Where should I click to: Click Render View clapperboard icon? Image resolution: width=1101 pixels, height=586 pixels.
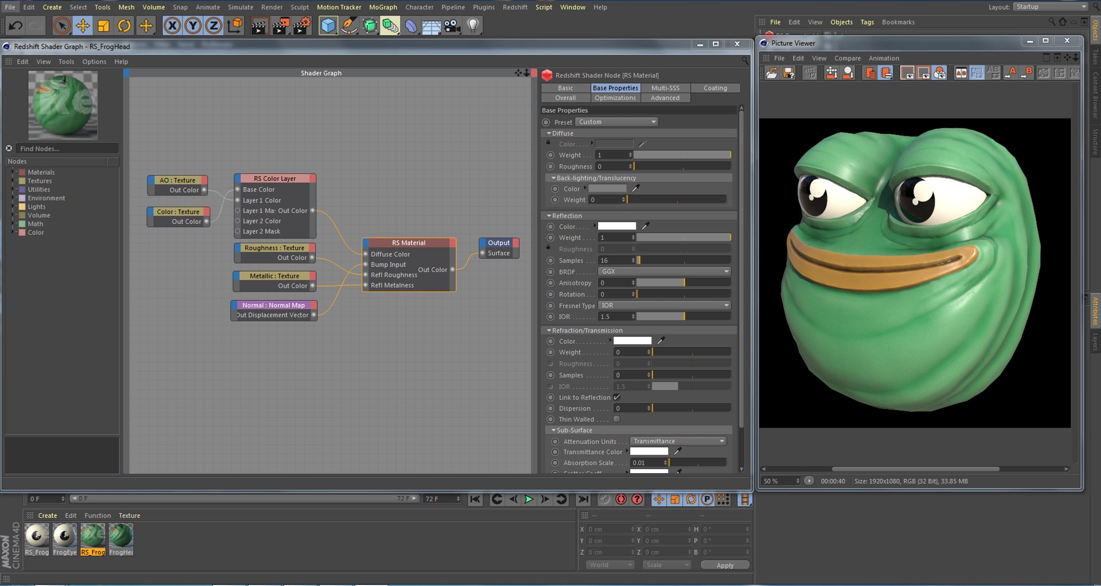coord(259,26)
